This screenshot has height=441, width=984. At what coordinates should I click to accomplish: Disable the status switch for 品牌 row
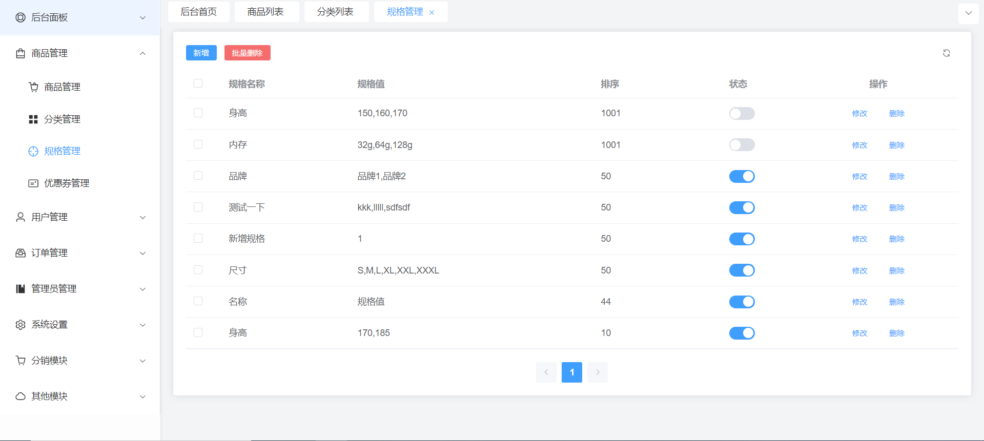point(742,176)
